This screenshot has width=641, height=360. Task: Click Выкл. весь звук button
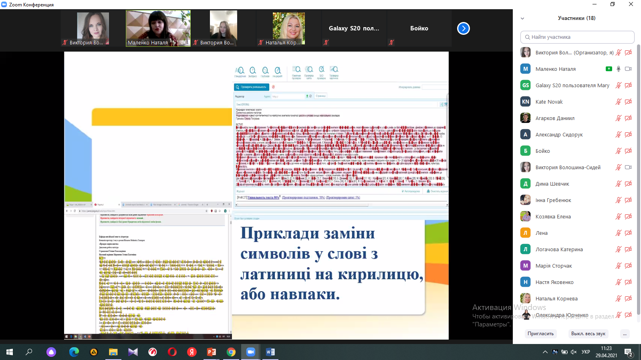(588, 334)
